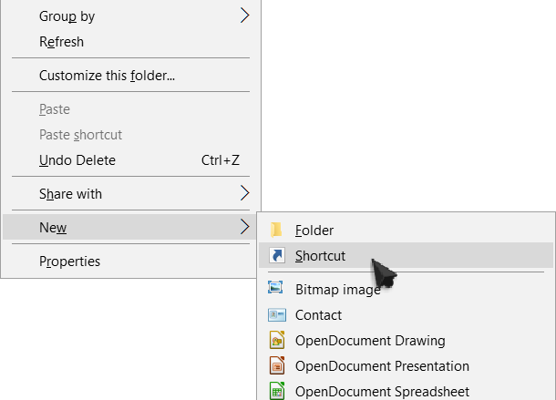Expand the Group by submenu arrow
Image resolution: width=556 pixels, height=400 pixels.
pyautogui.click(x=244, y=15)
